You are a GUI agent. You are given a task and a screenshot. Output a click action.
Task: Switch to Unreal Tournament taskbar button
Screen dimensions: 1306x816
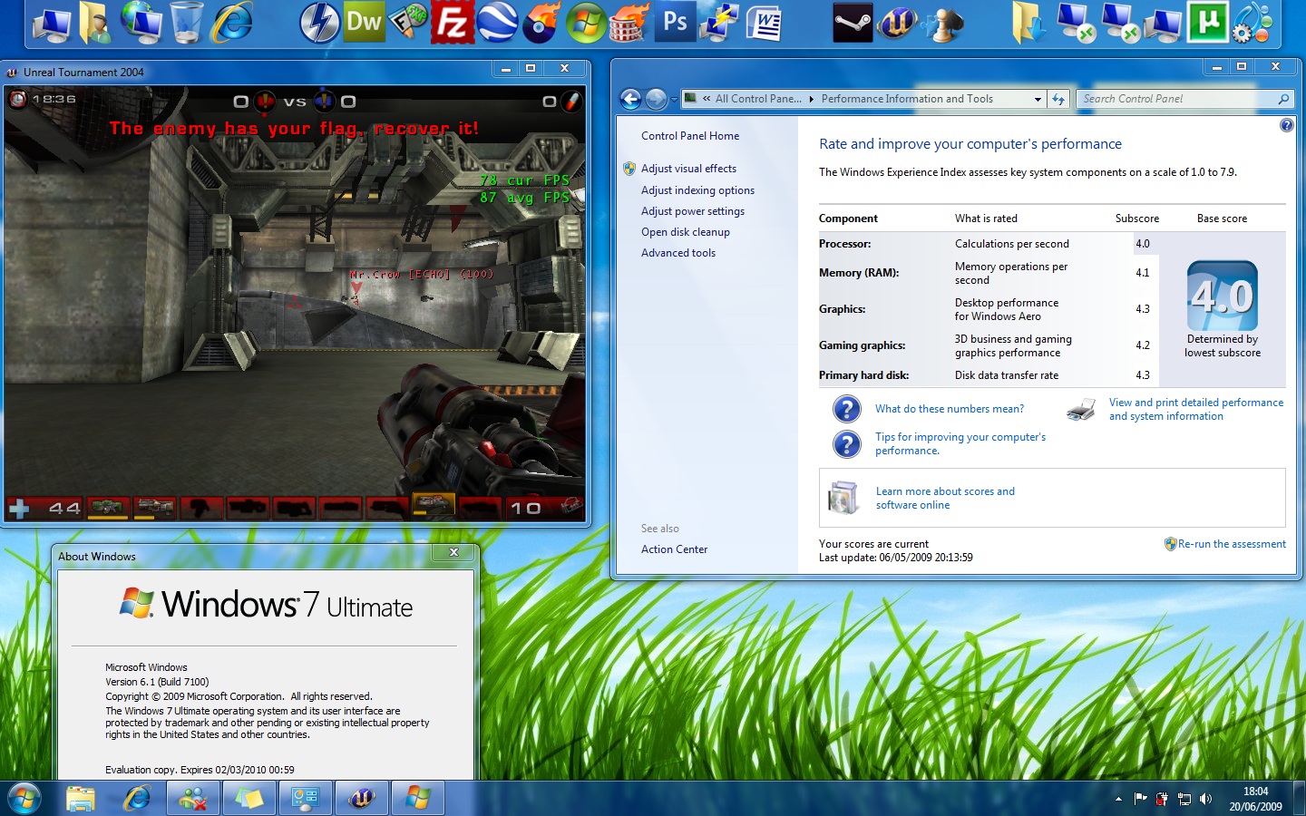point(362,799)
